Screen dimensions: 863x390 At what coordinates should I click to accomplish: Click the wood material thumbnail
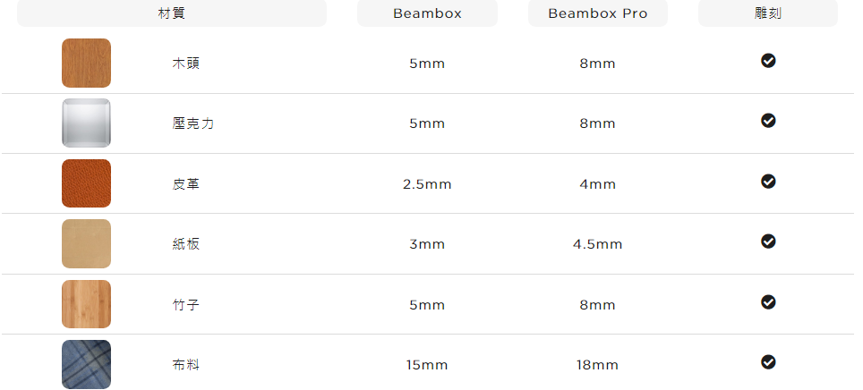(86, 63)
